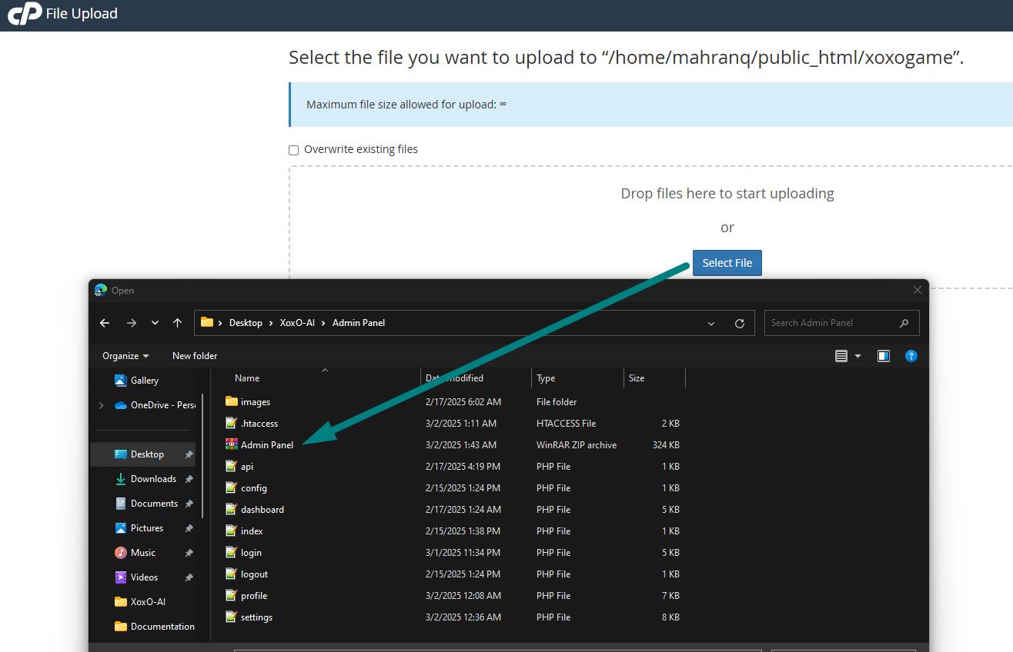The image size is (1013, 652).
Task: Open the address bar history dropdown
Action: coord(711,324)
